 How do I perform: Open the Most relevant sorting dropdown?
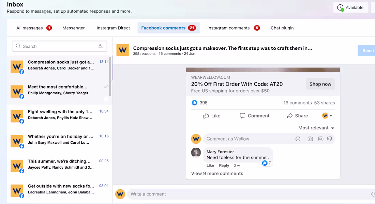(x=316, y=128)
